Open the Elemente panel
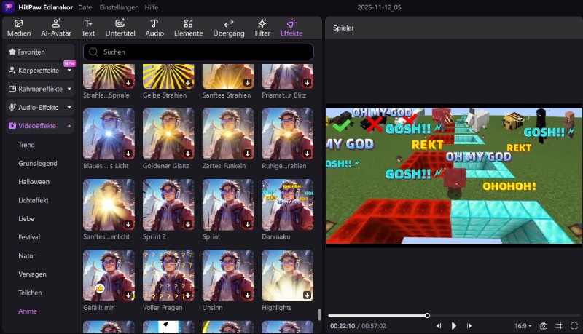This screenshot has height=334, width=583. [x=188, y=28]
